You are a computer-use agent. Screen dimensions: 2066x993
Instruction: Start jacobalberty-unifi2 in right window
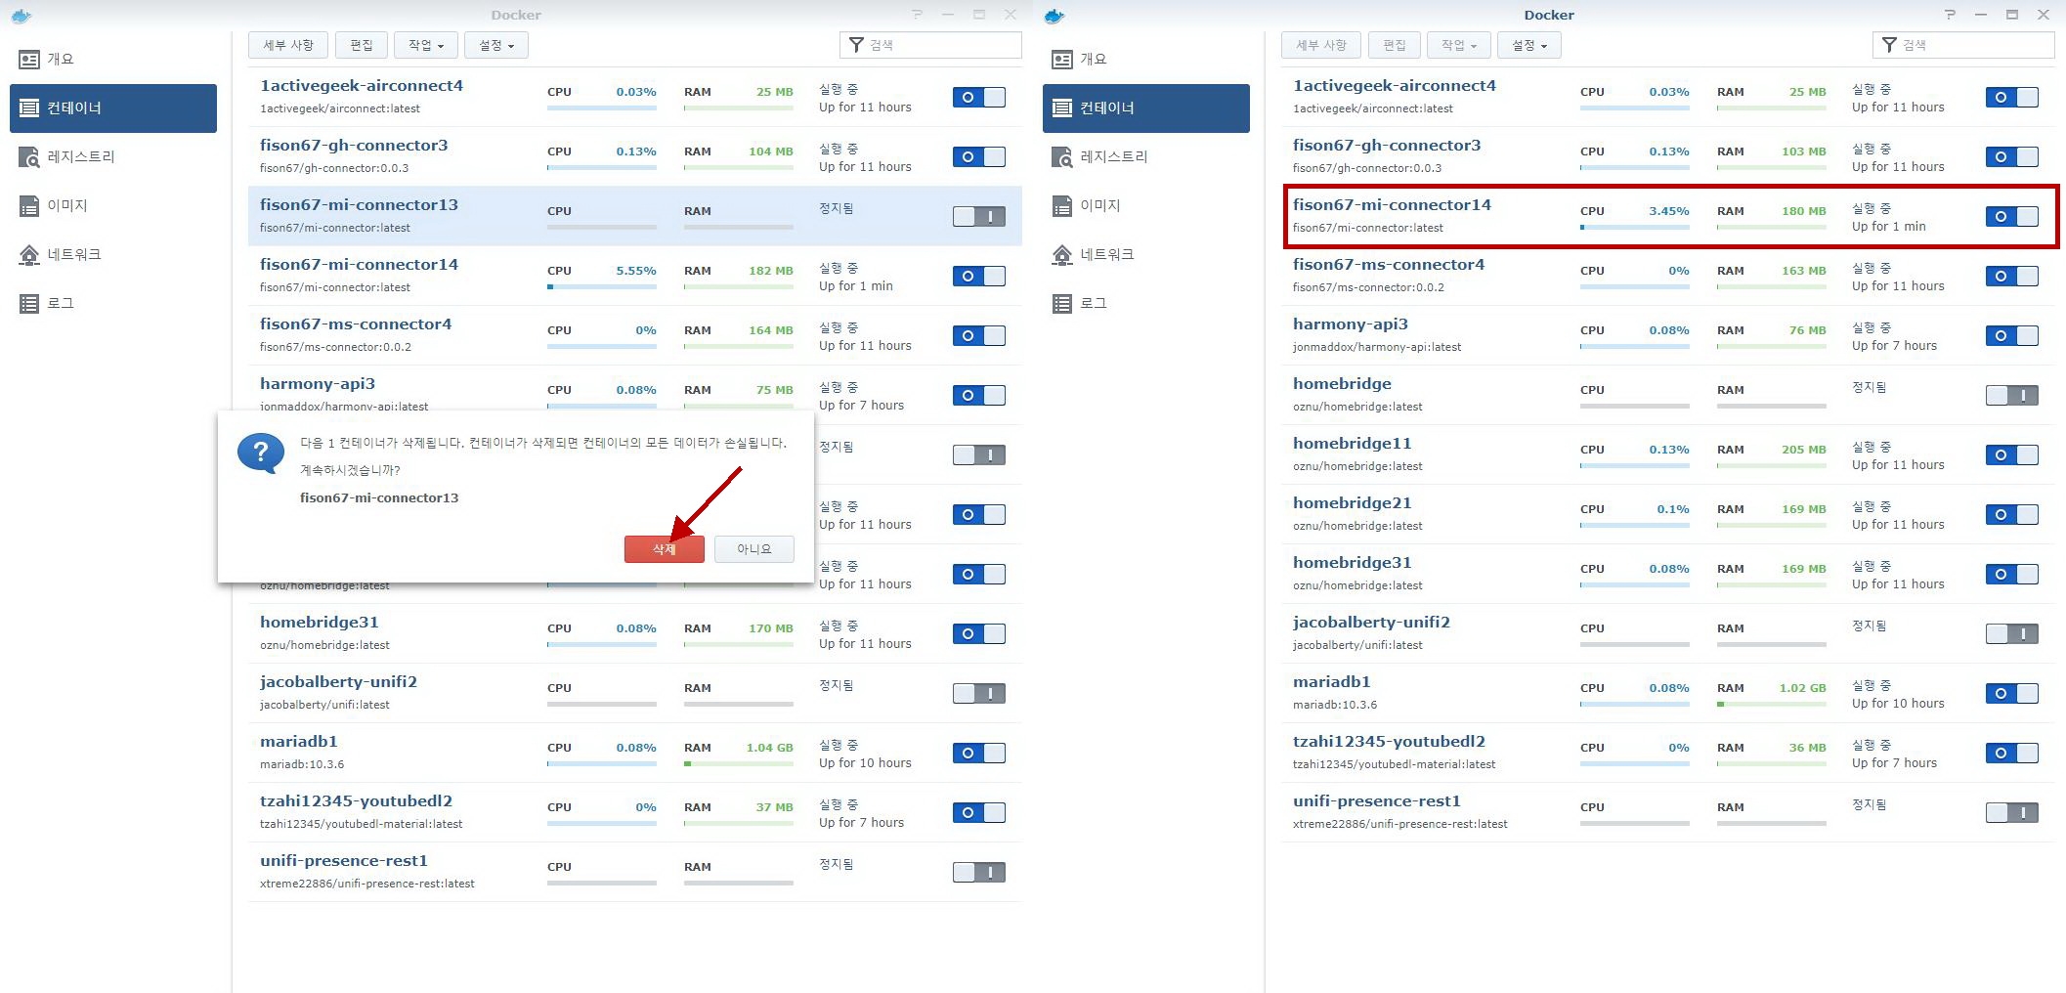click(x=2012, y=634)
